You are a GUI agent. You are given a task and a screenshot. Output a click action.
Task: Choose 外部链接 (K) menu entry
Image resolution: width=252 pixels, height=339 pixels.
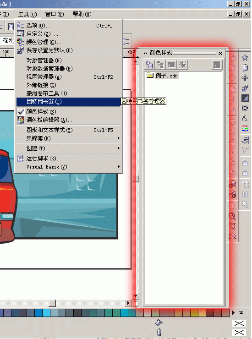pyautogui.click(x=68, y=85)
